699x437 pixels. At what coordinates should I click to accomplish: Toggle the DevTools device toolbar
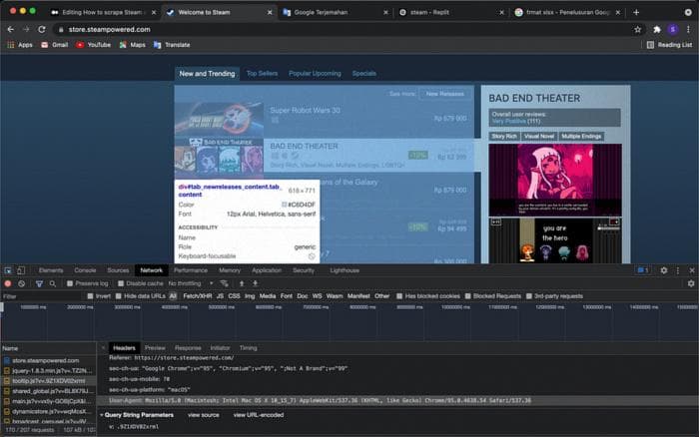coord(21,270)
